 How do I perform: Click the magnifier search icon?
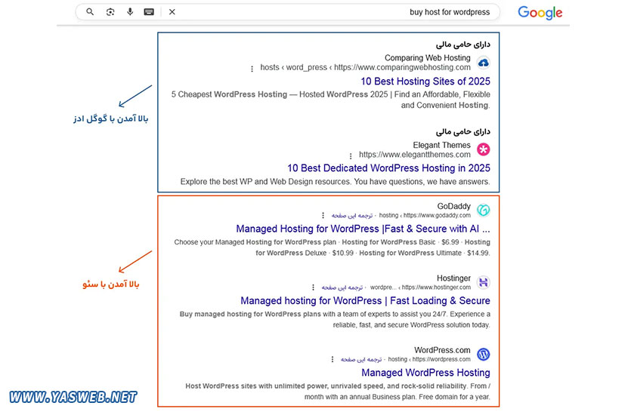pos(90,12)
